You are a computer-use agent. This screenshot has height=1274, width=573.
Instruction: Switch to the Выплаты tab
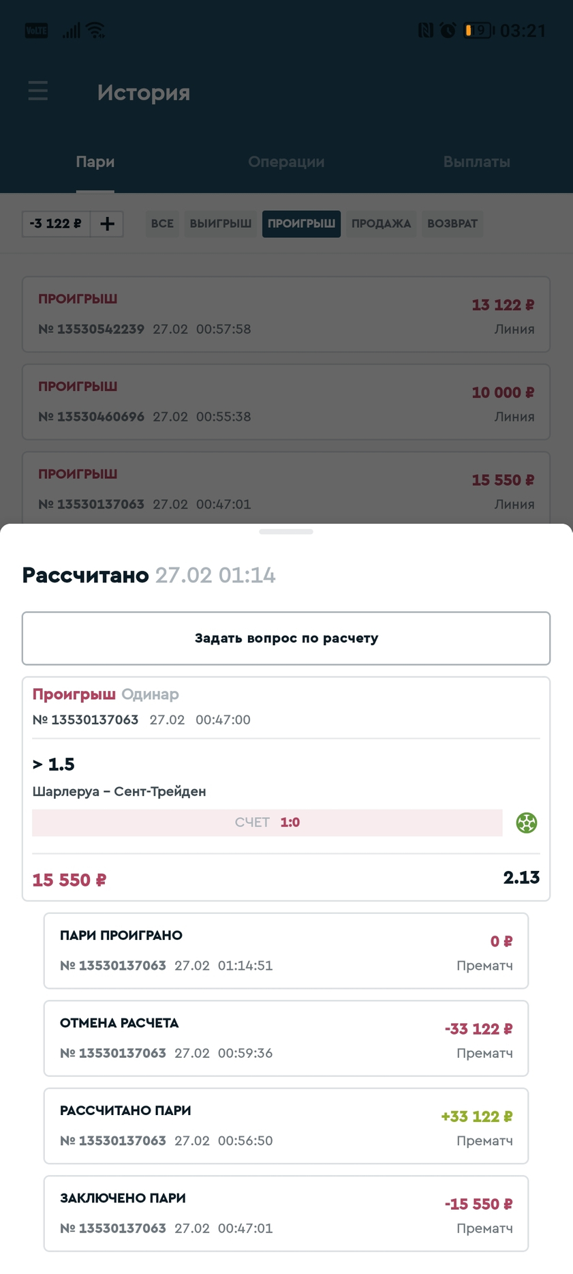point(477,162)
